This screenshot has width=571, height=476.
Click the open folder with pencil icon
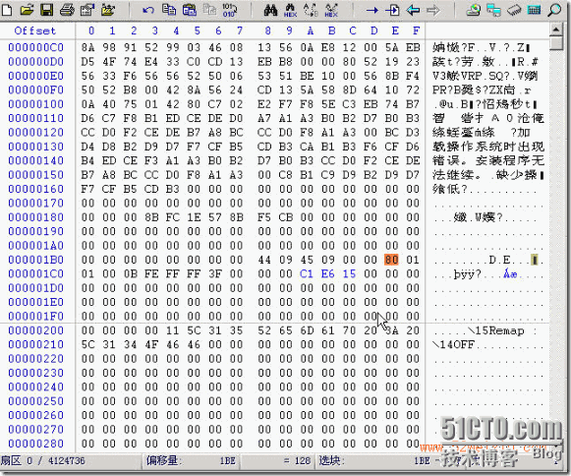(108, 10)
